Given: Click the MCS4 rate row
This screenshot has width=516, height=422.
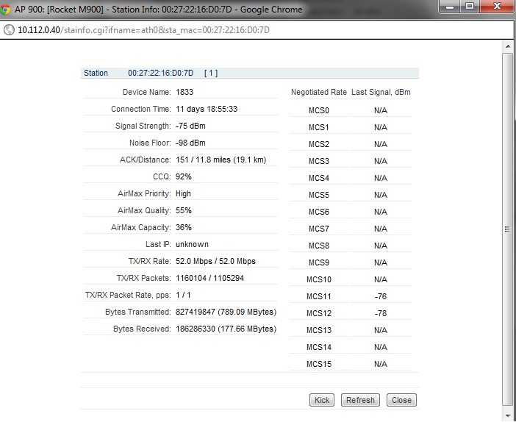Looking at the screenshot, I should [x=351, y=178].
